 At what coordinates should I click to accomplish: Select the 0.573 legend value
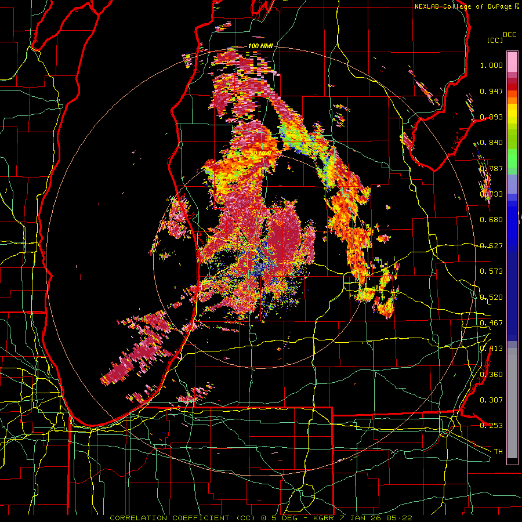tap(491, 271)
